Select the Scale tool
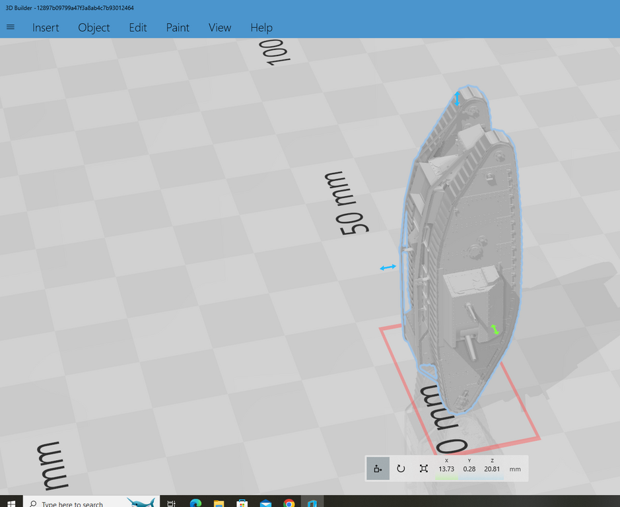The height and width of the screenshot is (507, 620). point(423,469)
